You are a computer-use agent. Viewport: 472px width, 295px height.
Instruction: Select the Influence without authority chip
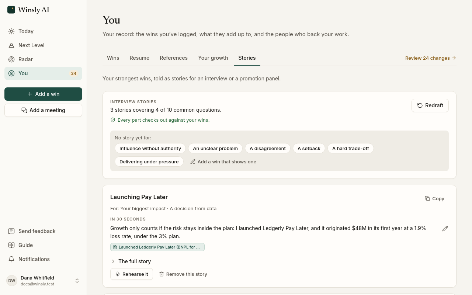point(150,148)
